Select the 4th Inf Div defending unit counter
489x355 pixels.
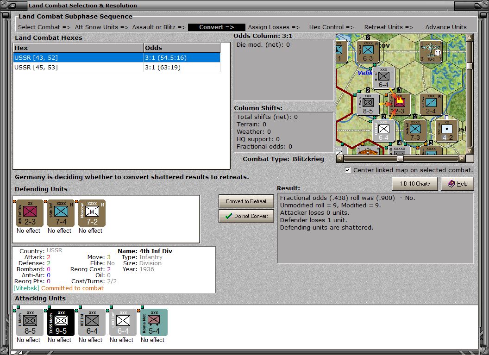(x=28, y=213)
